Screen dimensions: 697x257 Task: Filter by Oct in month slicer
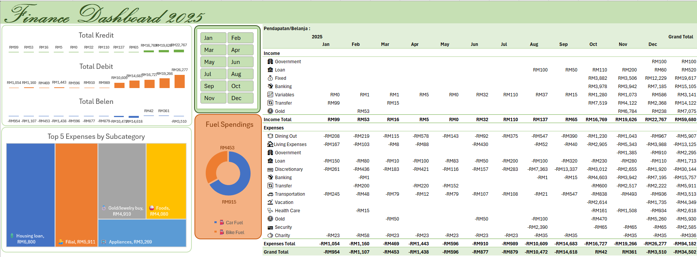240,86
